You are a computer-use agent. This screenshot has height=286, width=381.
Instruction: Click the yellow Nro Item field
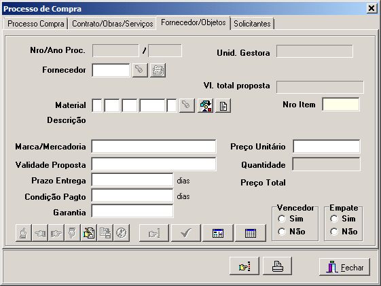(x=341, y=105)
